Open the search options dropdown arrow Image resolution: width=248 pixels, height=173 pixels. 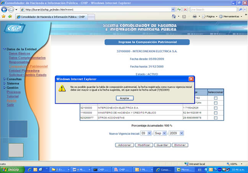click(245, 10)
